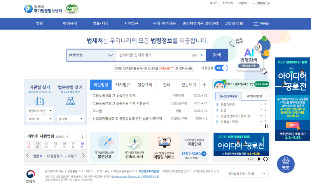Switch to the 자치법규 list tab
311x186 pixels.
122,85
